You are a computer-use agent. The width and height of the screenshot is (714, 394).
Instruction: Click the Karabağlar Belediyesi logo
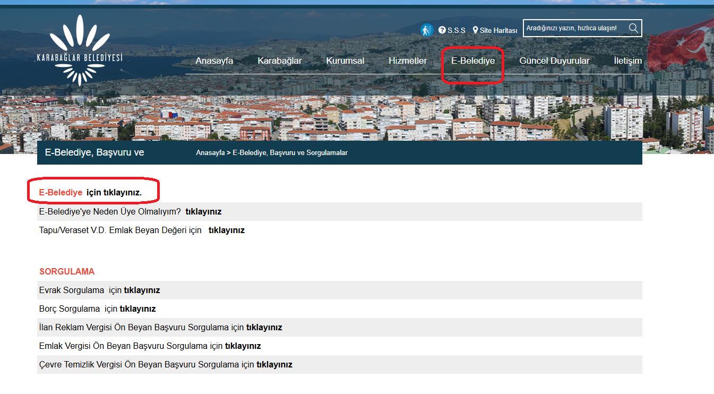80,51
